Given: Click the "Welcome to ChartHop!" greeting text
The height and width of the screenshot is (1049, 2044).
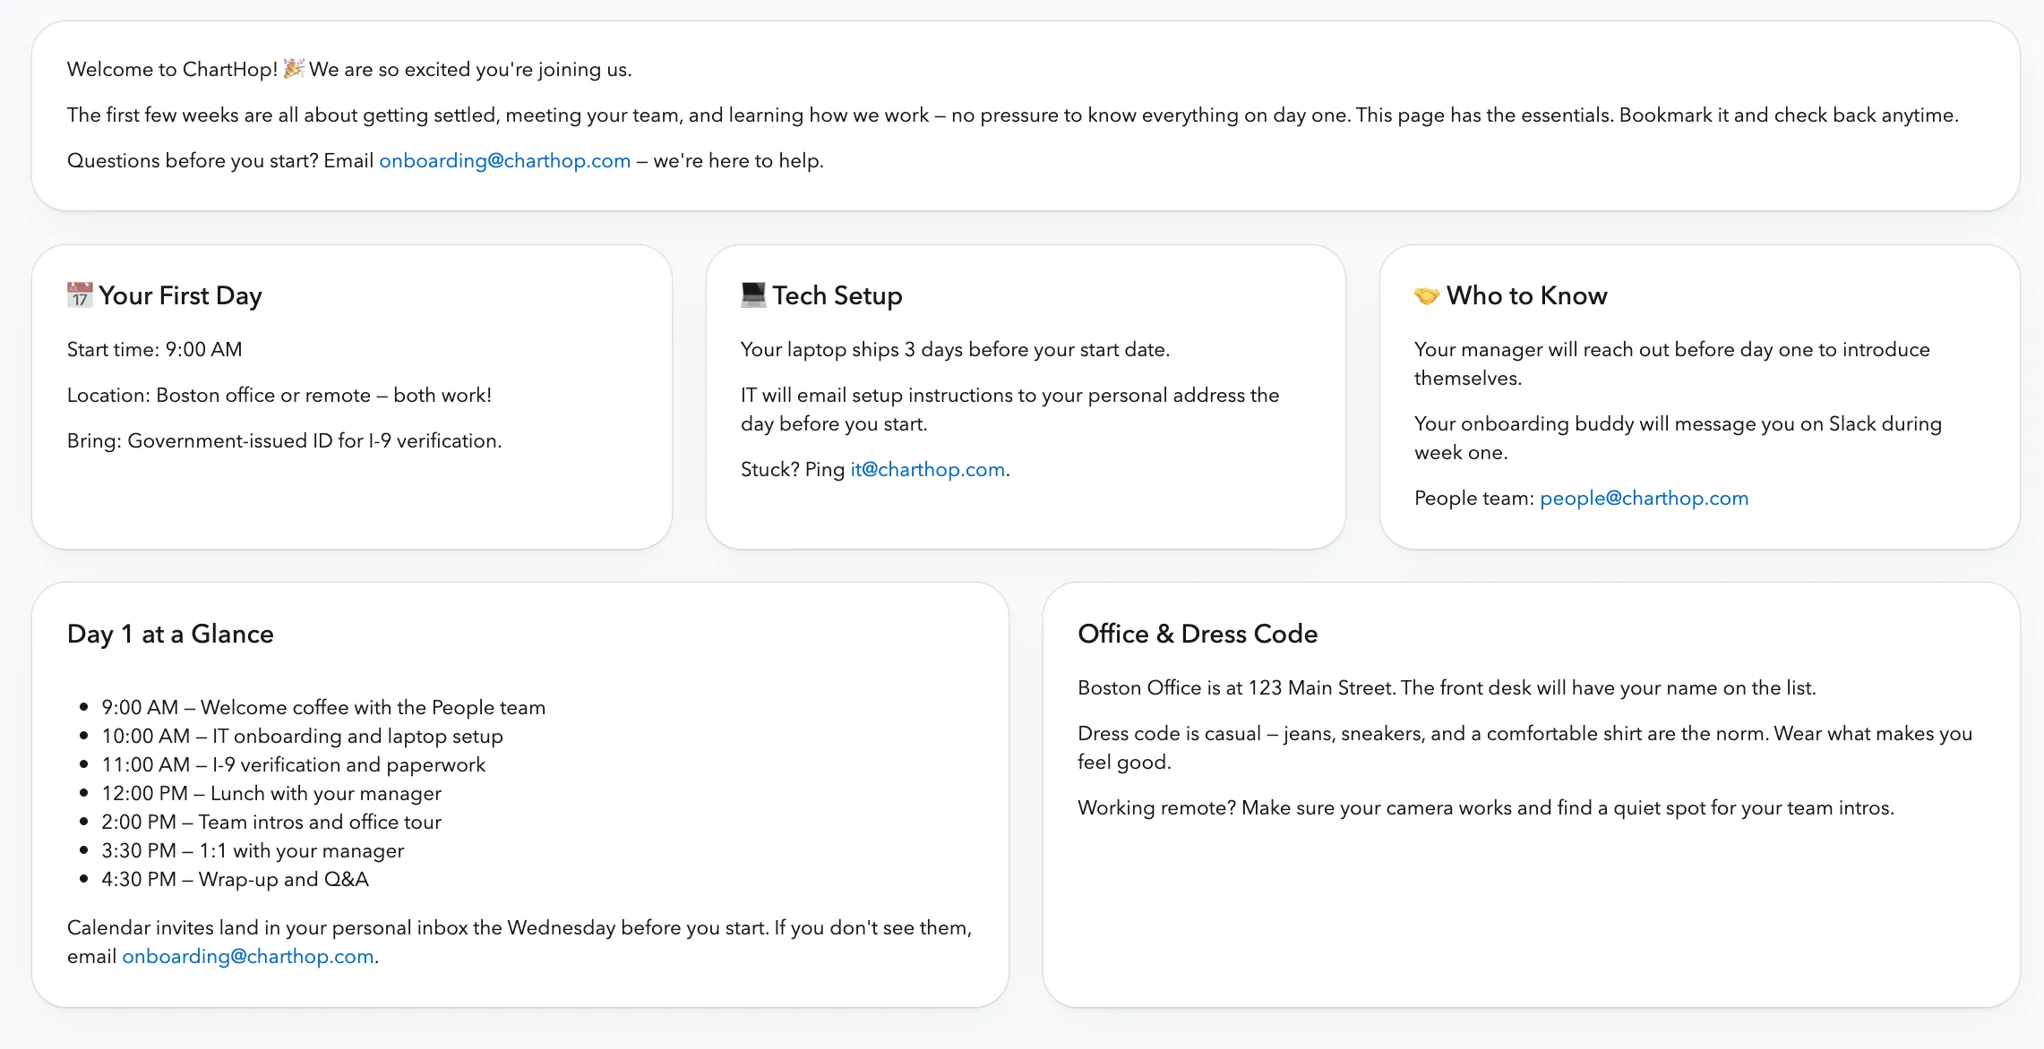Looking at the screenshot, I should 173,69.
